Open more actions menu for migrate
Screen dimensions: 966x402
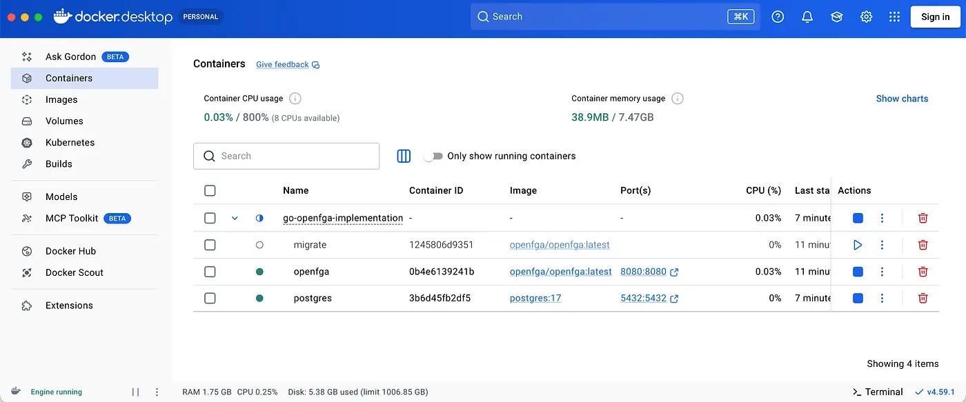point(882,245)
